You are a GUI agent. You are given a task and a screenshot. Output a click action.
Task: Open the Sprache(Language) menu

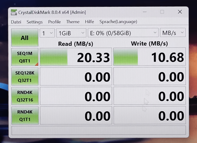click(118, 22)
